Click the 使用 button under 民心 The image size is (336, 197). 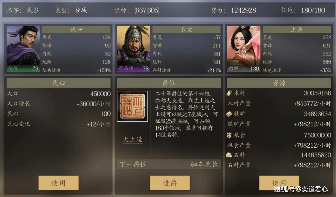(x=59, y=183)
